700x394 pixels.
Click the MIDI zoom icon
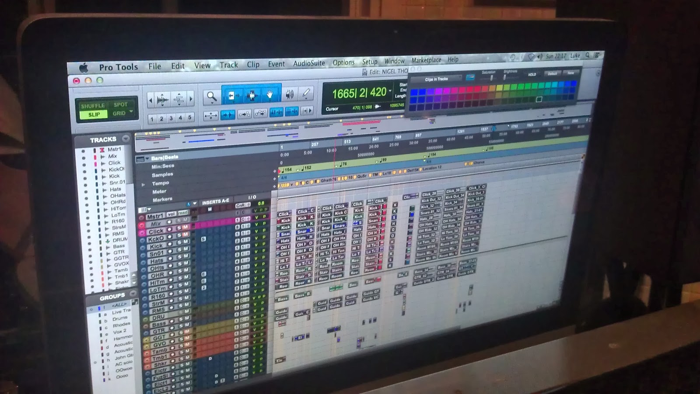(x=178, y=100)
